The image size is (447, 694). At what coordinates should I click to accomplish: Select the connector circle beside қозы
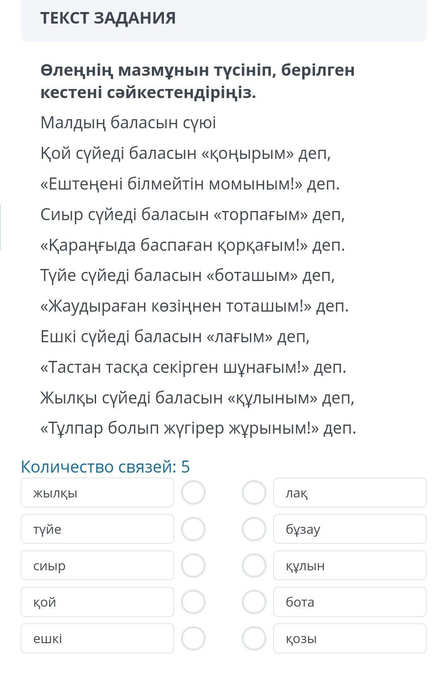[254, 638]
